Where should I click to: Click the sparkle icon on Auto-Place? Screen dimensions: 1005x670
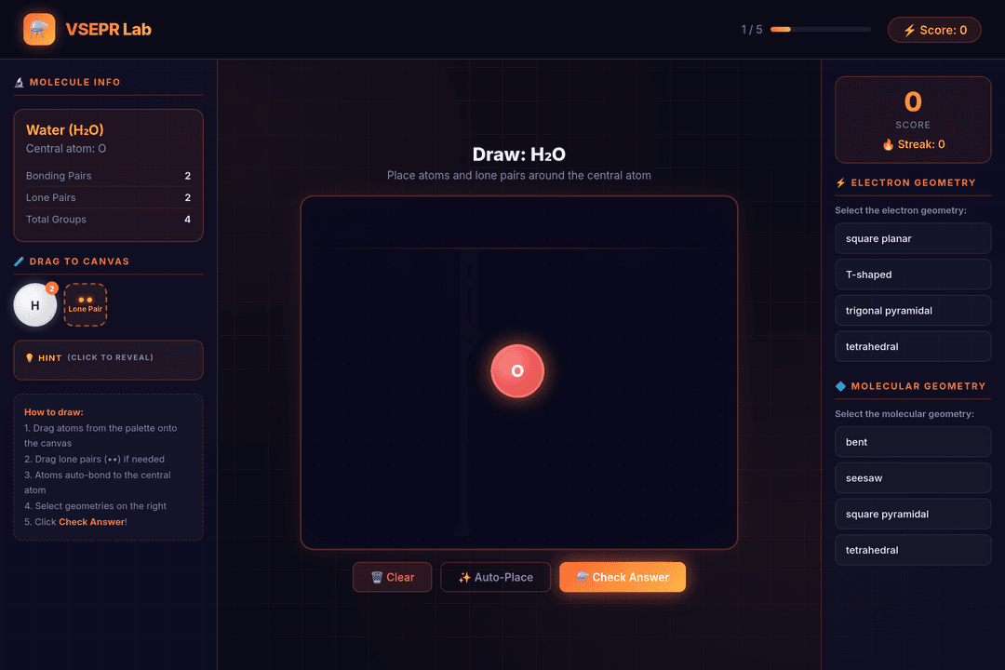point(464,578)
